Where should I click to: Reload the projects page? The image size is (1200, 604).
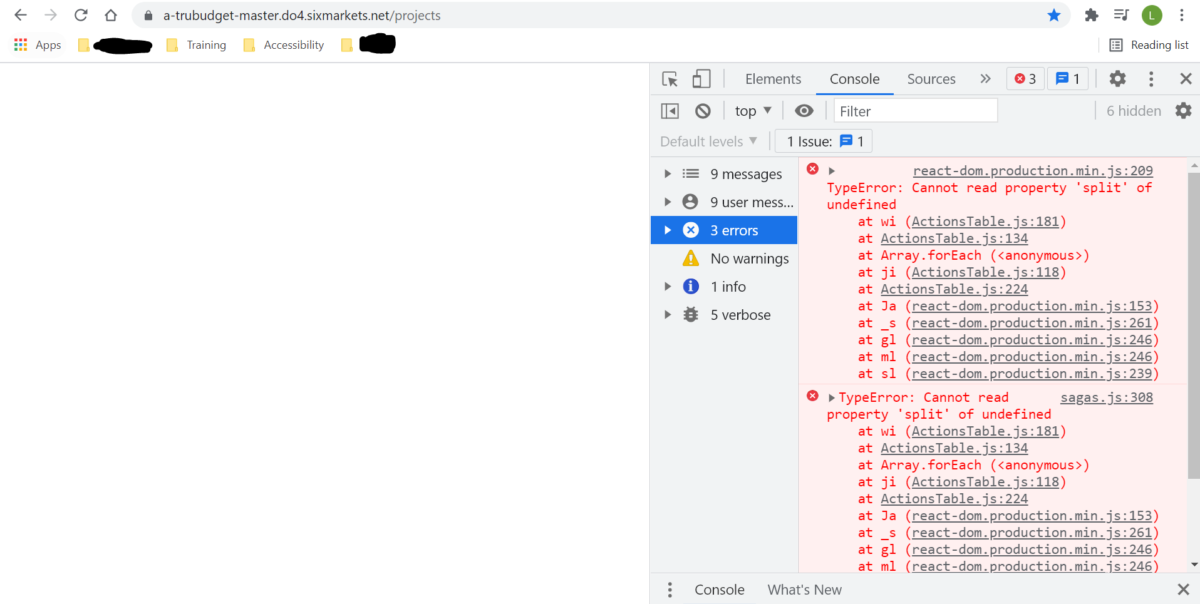(81, 15)
